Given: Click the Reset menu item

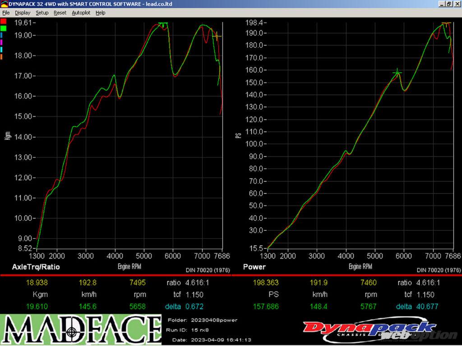Looking at the screenshot, I should click(x=60, y=13).
